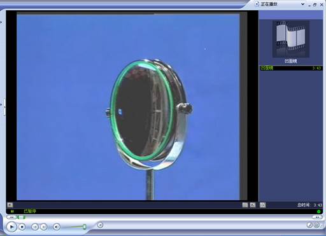Select the 正在播放 tab label

pyautogui.click(x=269, y=4)
